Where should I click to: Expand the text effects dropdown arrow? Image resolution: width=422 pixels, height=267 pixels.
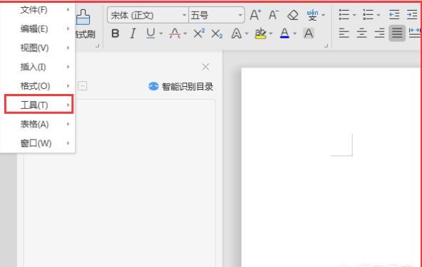click(247, 33)
